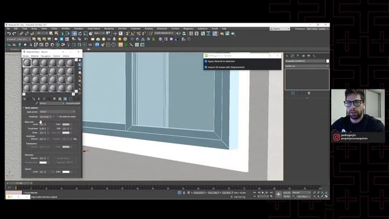Viewport: 389px width, 219px height.
Task: Switch to the Motion command panel
Action: (x=303, y=56)
